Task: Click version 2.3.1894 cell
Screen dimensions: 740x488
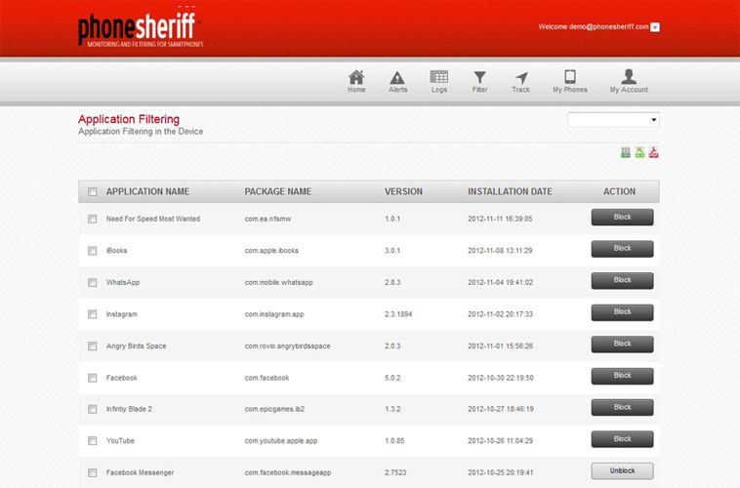Action: 398,314
